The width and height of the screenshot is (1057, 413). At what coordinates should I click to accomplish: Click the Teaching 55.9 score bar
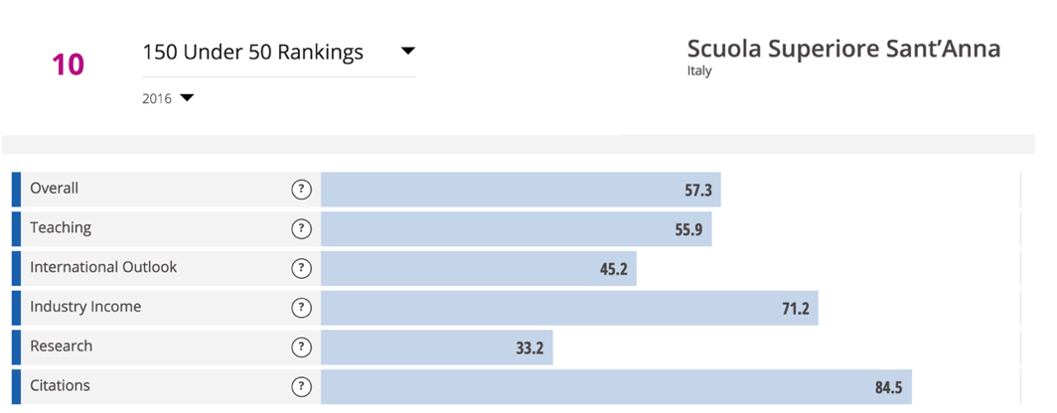[x=516, y=229]
